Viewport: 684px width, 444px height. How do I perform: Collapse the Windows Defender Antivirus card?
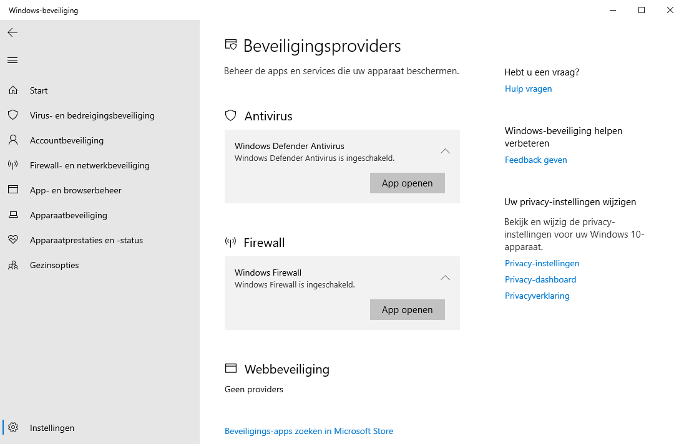click(445, 152)
